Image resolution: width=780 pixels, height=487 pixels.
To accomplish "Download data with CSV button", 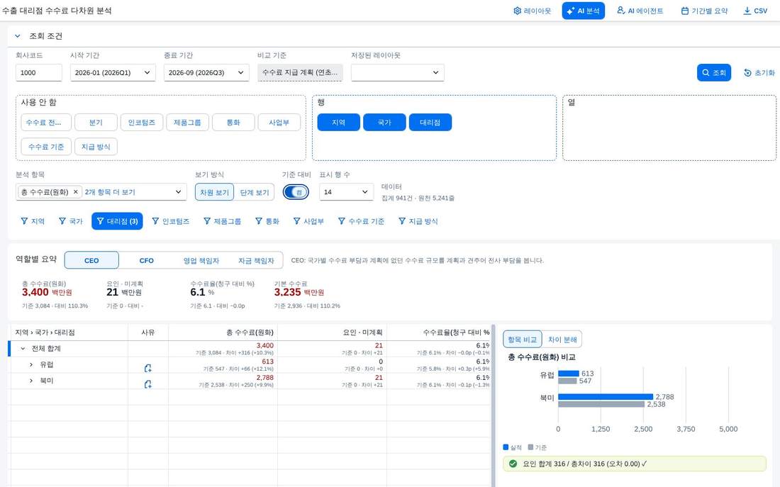I will click(x=755, y=11).
